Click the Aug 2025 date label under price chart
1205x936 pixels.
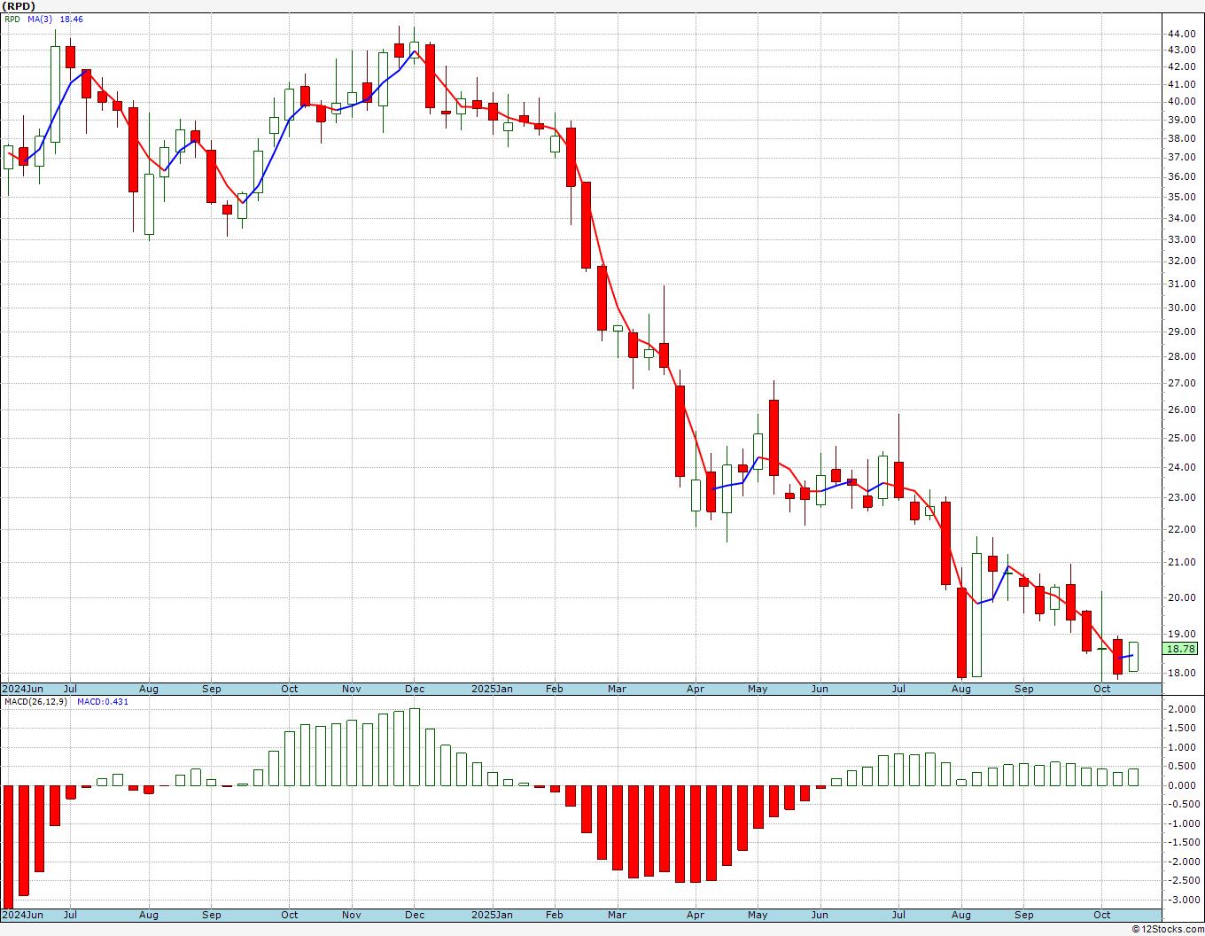coord(960,689)
